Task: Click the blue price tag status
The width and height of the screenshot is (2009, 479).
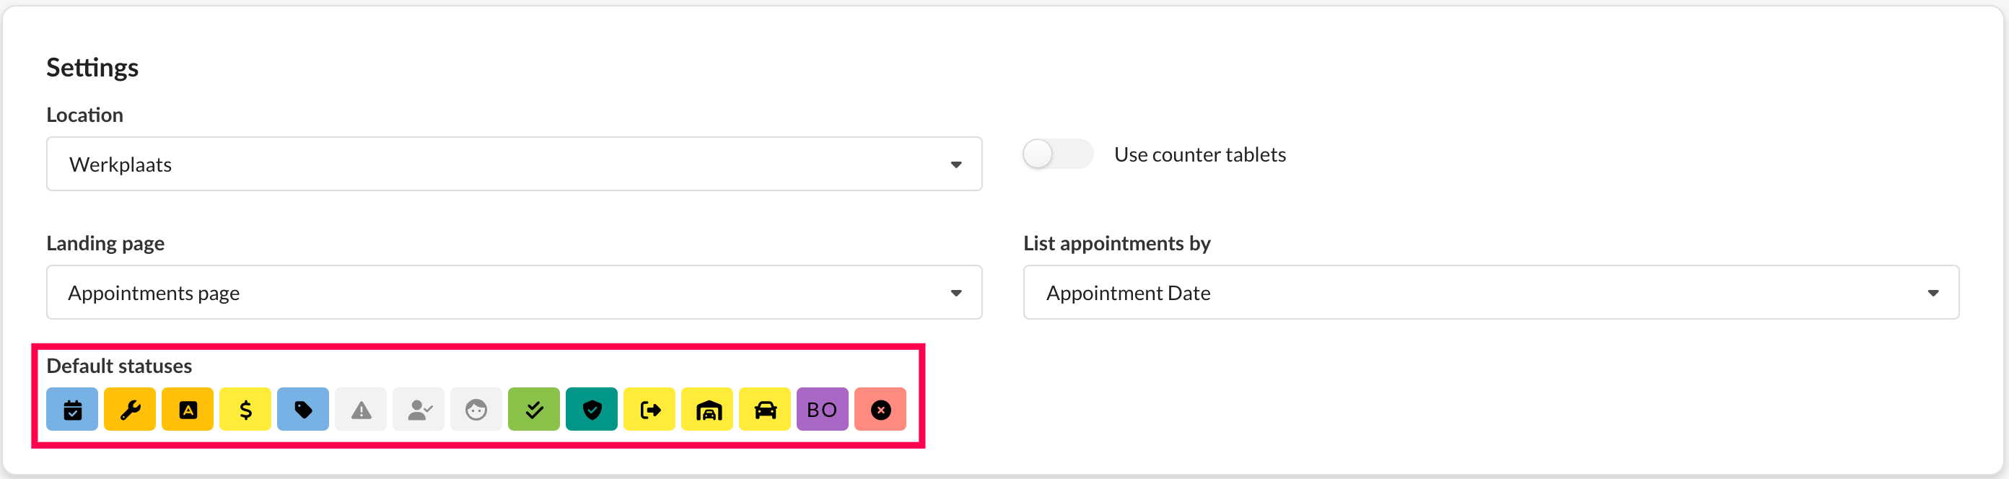Action: coord(303,410)
